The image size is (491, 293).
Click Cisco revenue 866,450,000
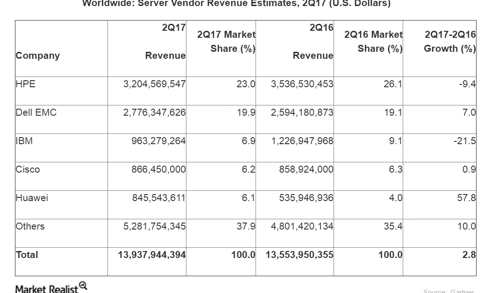point(158,169)
